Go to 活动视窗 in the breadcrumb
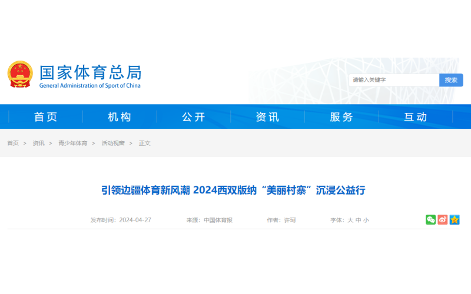The height and width of the screenshot is (294, 471). pyautogui.click(x=113, y=143)
